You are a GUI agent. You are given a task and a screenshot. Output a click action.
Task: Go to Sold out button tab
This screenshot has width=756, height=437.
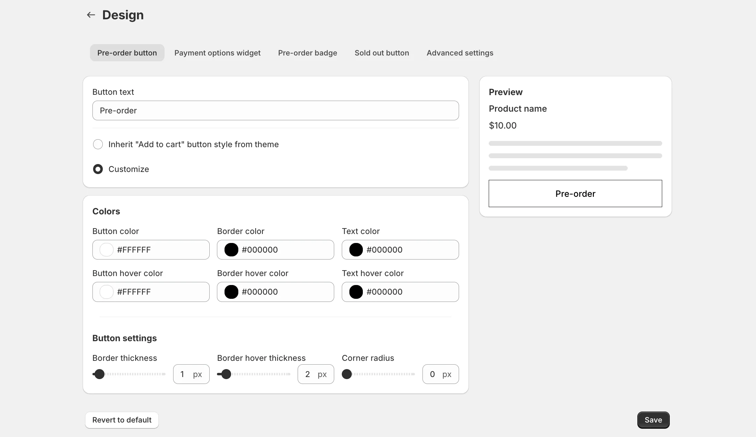(x=382, y=53)
